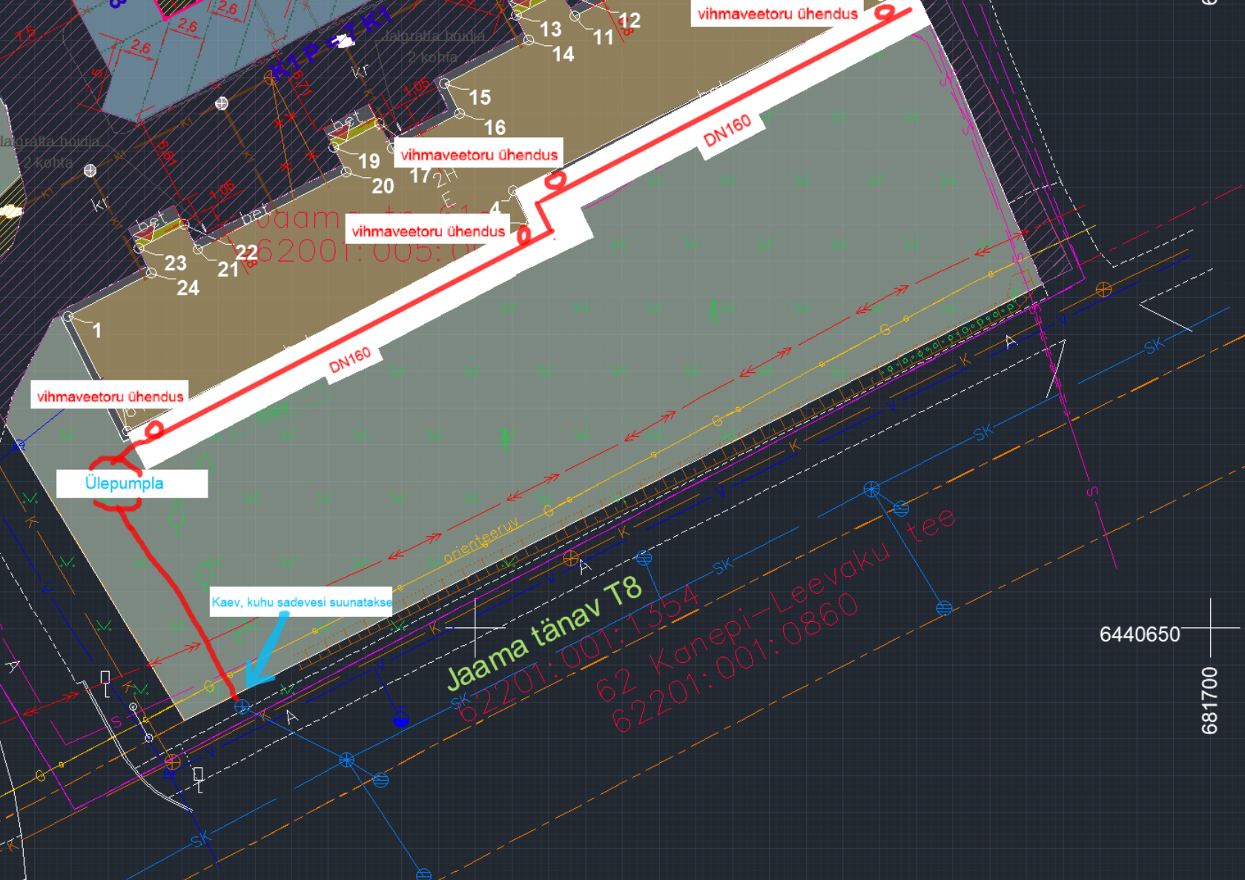Select the "vihmaveetoru ühendus" label beside point 17
Screen dimensions: 1245x880
point(478,155)
